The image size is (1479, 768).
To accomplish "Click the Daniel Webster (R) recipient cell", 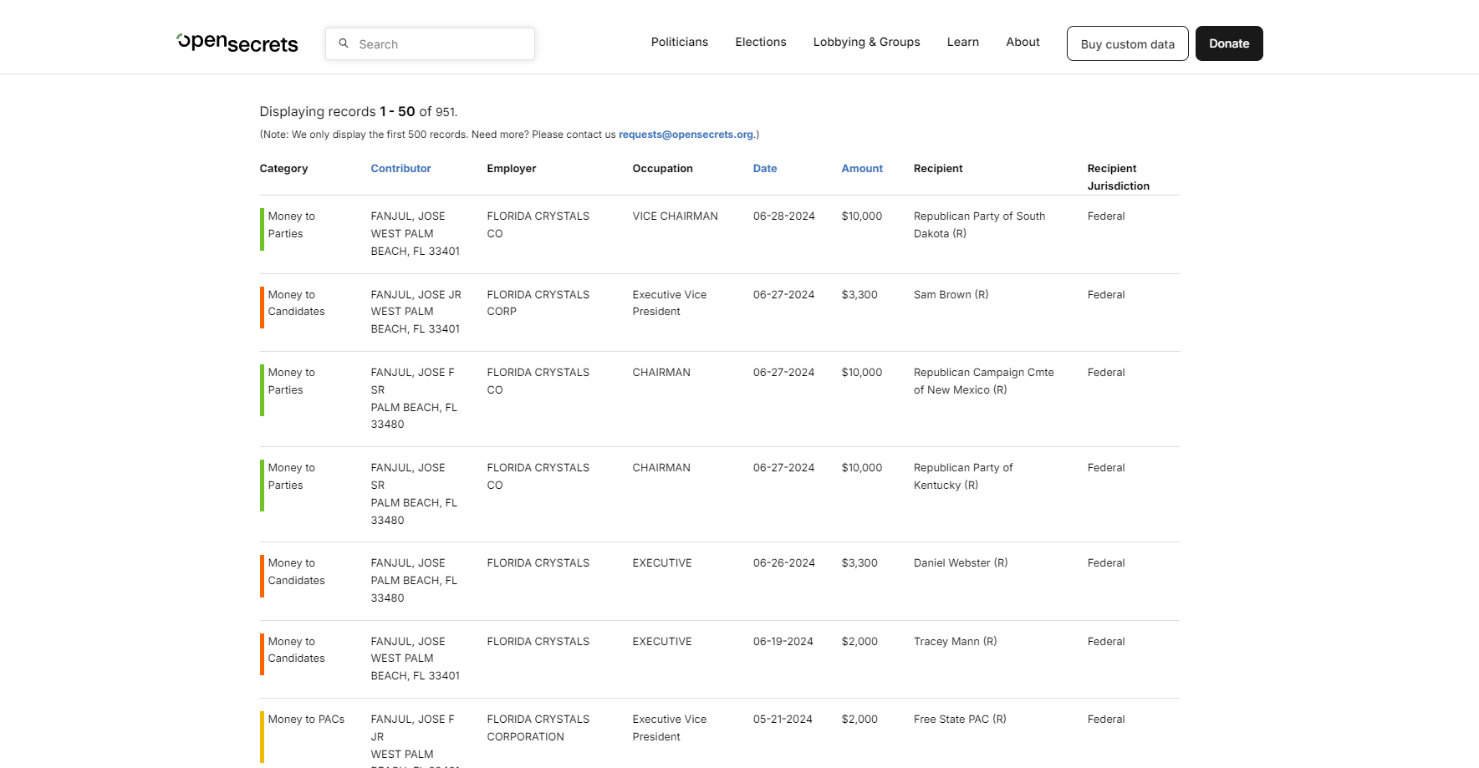I will (960, 563).
